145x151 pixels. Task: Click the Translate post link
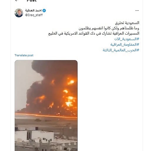pos(24,55)
